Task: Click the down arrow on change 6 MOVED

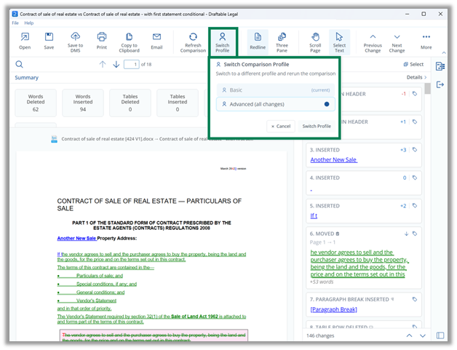Action: [x=406, y=234]
